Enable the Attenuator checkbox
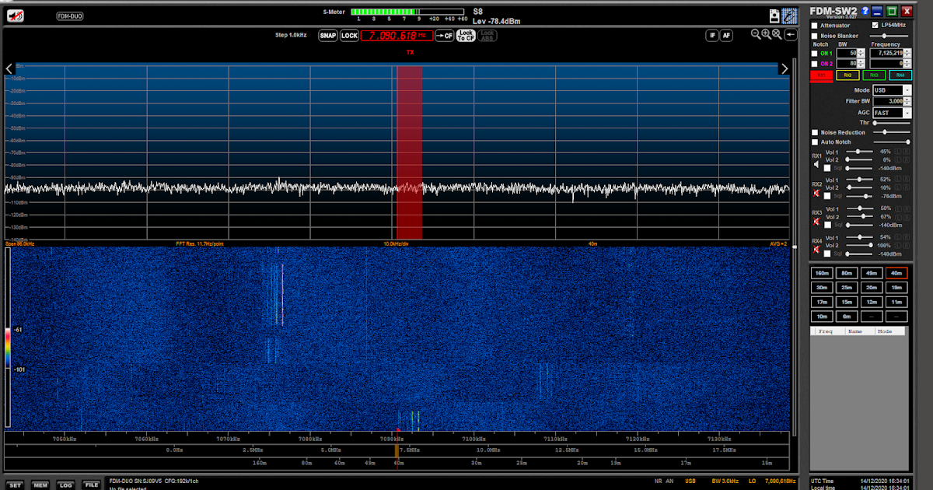The height and width of the screenshot is (490, 933). (x=815, y=25)
